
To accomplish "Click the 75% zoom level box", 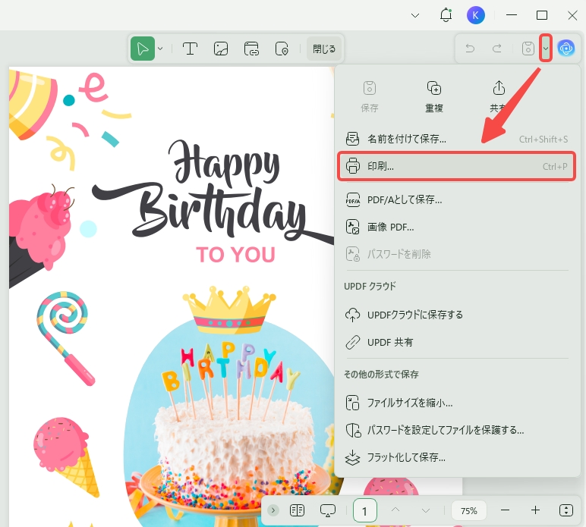I will pos(468,510).
